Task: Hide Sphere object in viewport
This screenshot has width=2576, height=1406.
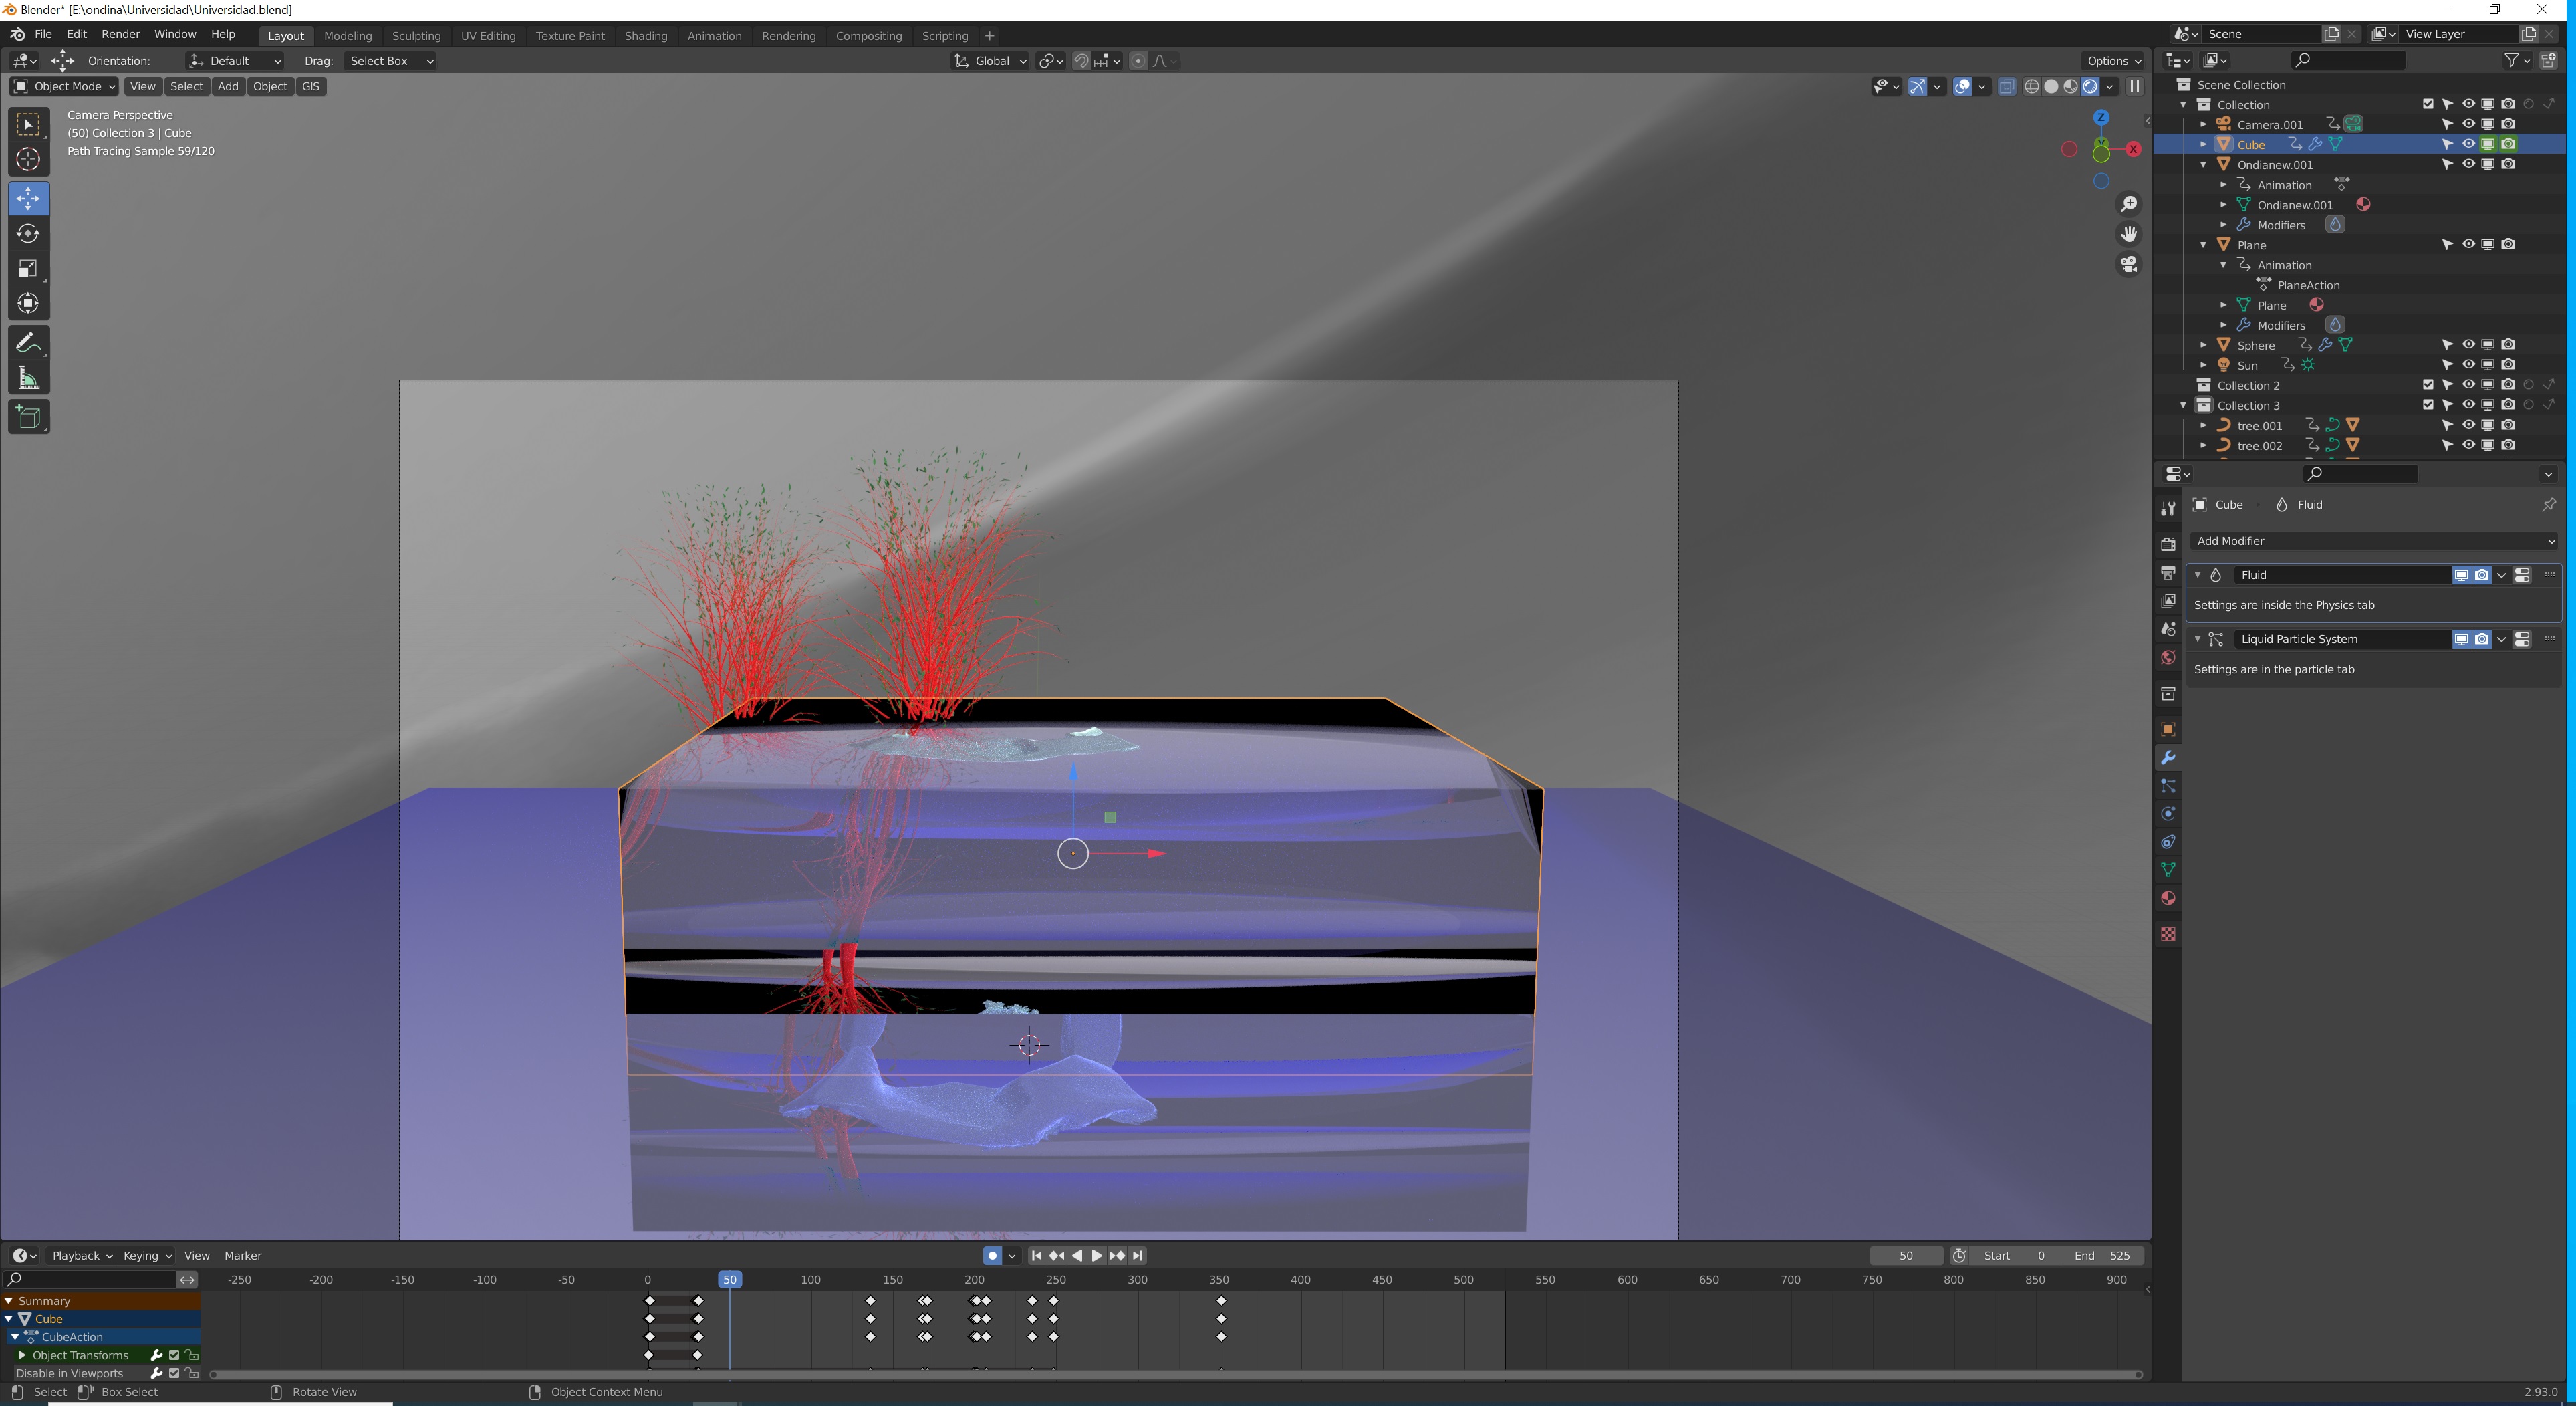Action: (2468, 345)
